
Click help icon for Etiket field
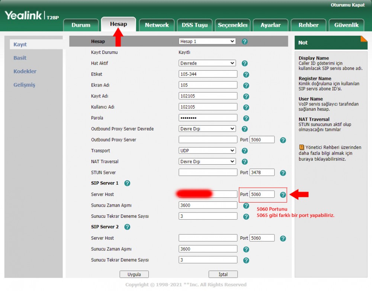pos(246,75)
